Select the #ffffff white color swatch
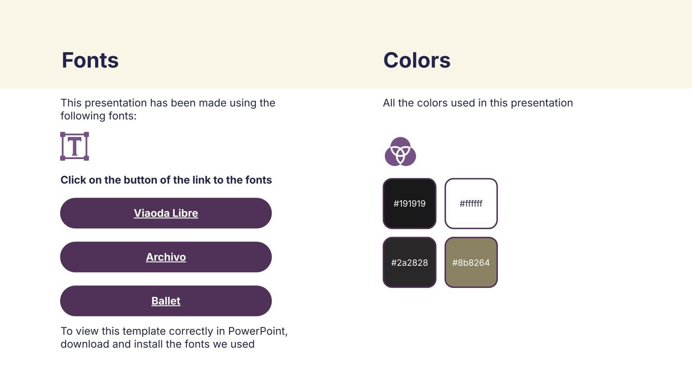 [x=471, y=204]
